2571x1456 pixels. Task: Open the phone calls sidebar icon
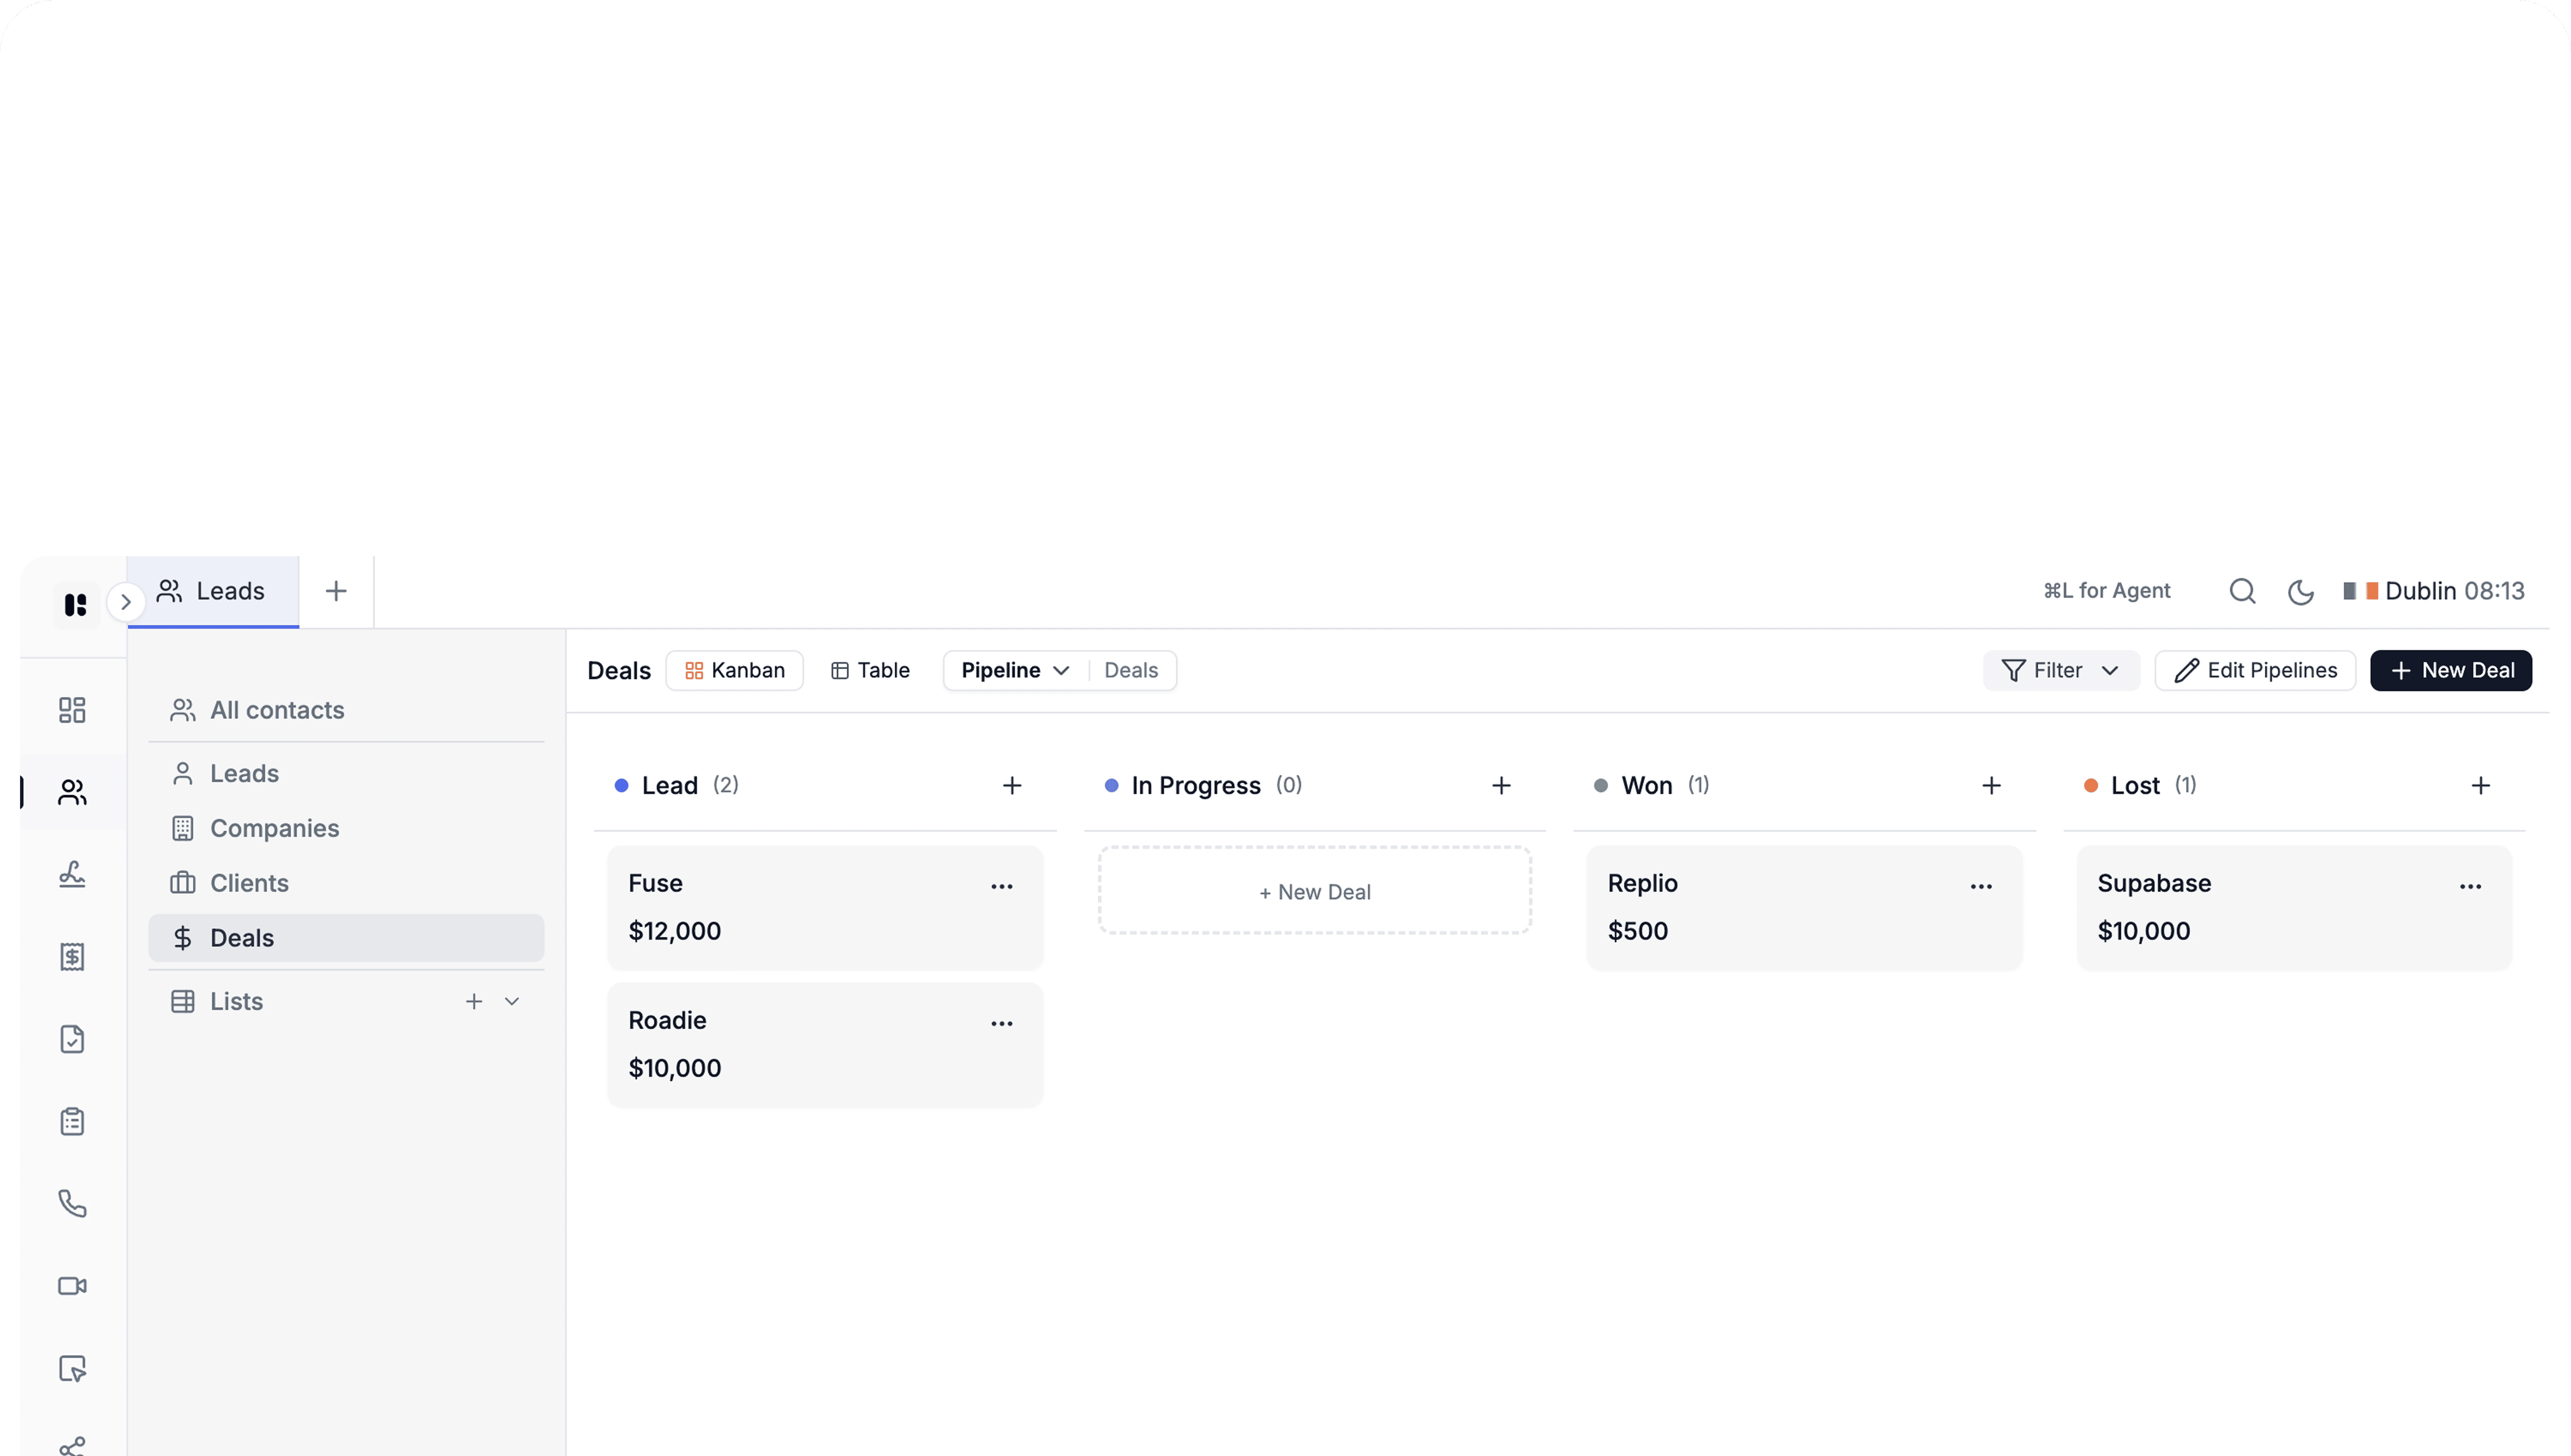[x=72, y=1203]
